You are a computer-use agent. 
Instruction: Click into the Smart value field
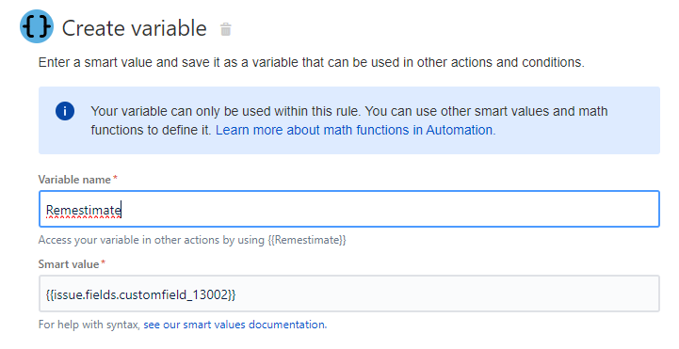pyautogui.click(x=349, y=293)
